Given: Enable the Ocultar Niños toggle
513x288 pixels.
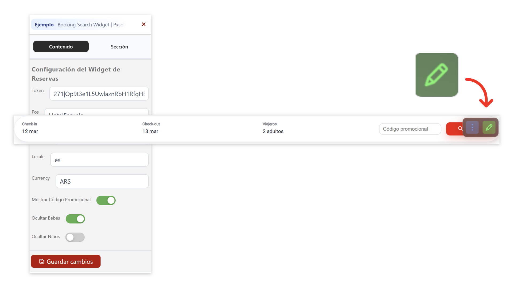Looking at the screenshot, I should [x=75, y=237].
